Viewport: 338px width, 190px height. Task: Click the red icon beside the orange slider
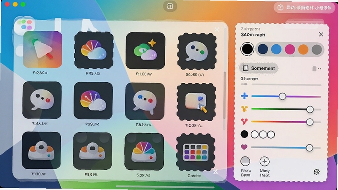(x=244, y=122)
